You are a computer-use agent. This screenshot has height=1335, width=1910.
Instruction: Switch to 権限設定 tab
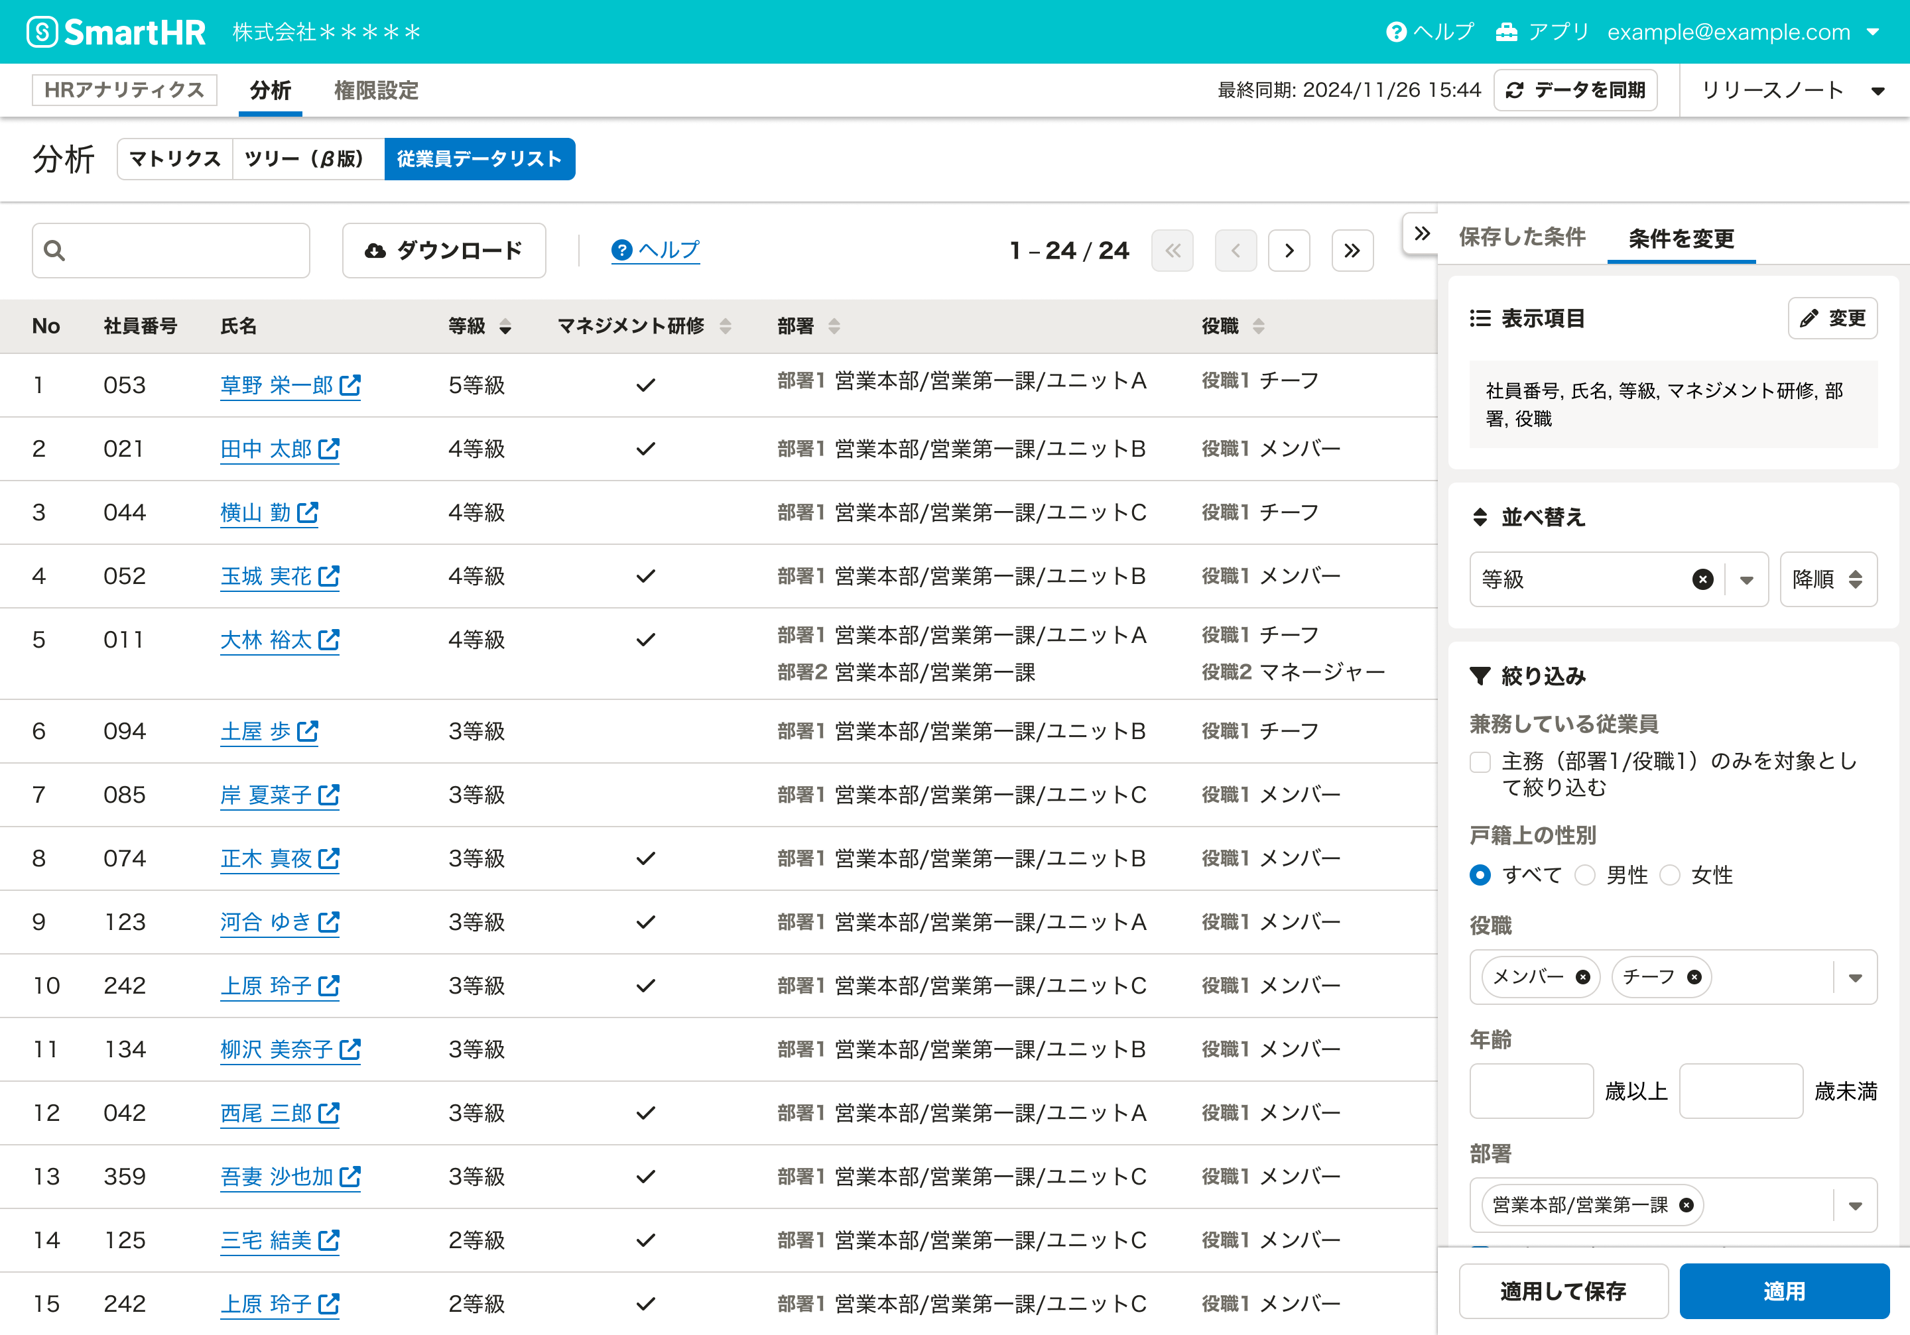click(x=376, y=89)
